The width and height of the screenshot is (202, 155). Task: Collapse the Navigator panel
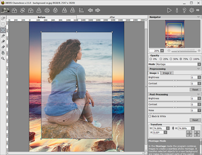[x=199, y=17]
